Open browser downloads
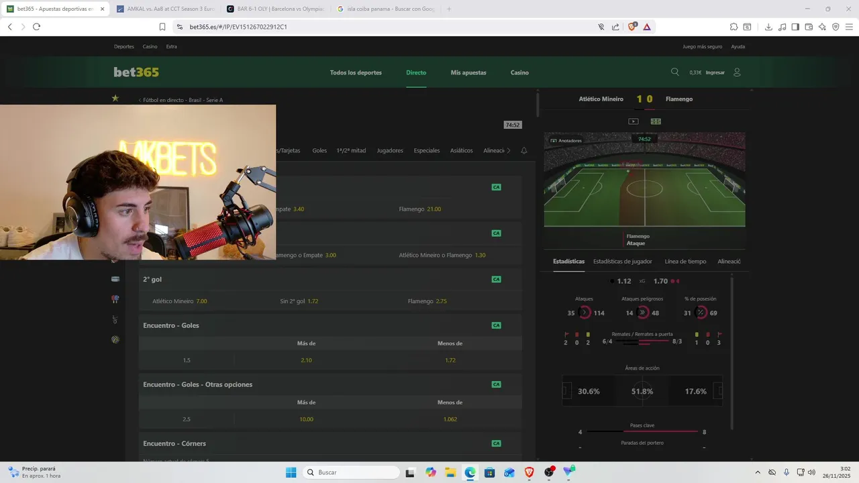 point(768,27)
